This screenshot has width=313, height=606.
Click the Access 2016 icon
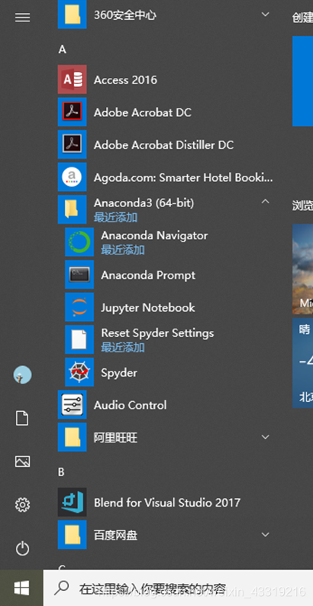[x=73, y=79]
